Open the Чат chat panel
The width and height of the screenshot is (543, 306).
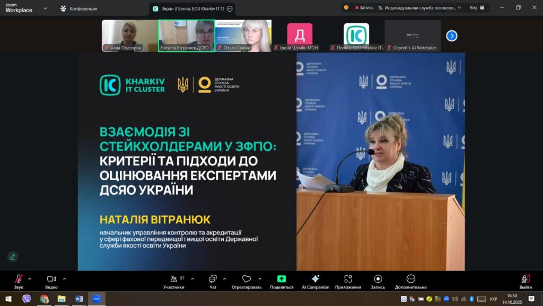pos(213,279)
